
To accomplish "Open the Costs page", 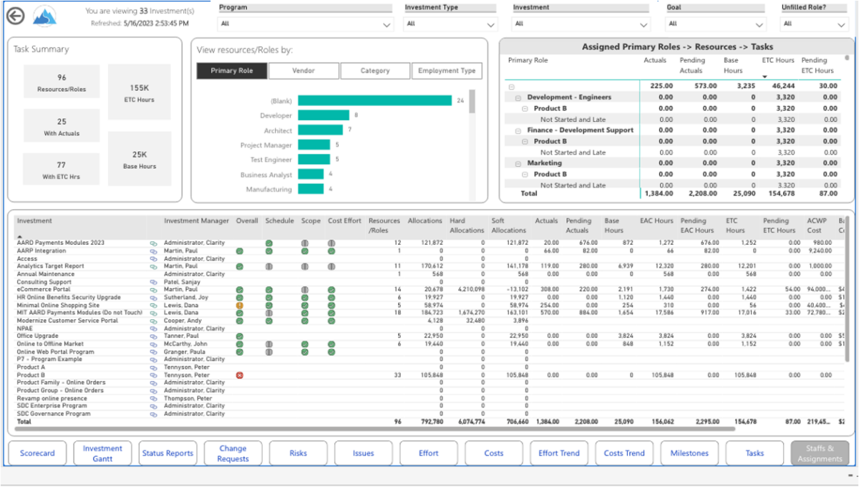I will [x=494, y=453].
